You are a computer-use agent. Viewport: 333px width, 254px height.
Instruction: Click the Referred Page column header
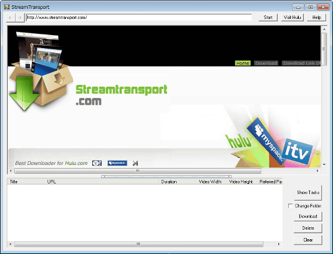[269, 182]
